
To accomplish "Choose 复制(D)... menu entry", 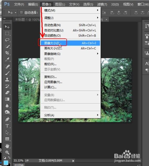I will [x=70, y=77].
